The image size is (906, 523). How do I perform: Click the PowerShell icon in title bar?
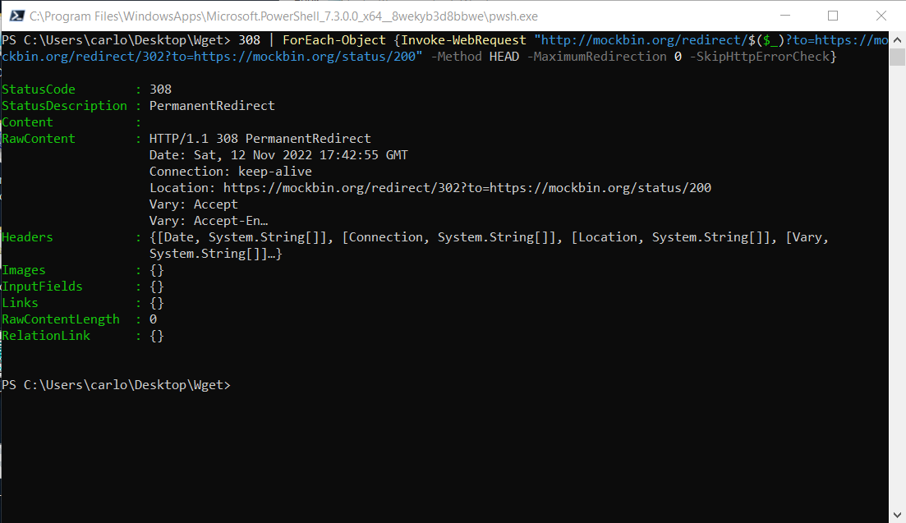16,16
